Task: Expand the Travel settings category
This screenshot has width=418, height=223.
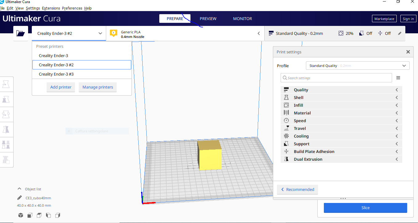Action: (341, 128)
